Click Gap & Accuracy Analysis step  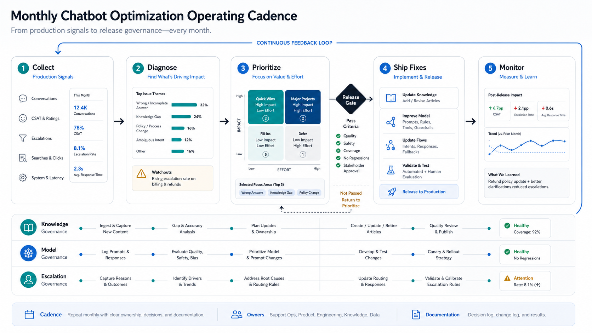point(187,229)
